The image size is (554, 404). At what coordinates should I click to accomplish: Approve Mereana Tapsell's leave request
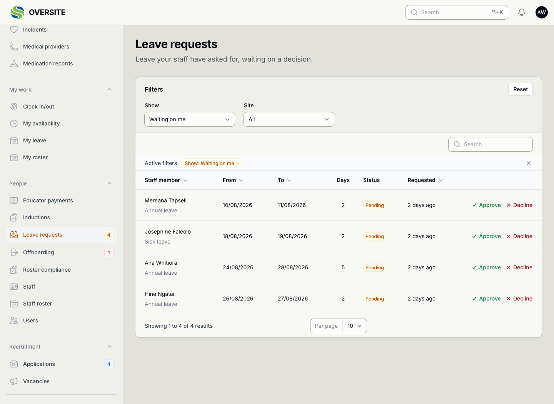pyautogui.click(x=486, y=205)
